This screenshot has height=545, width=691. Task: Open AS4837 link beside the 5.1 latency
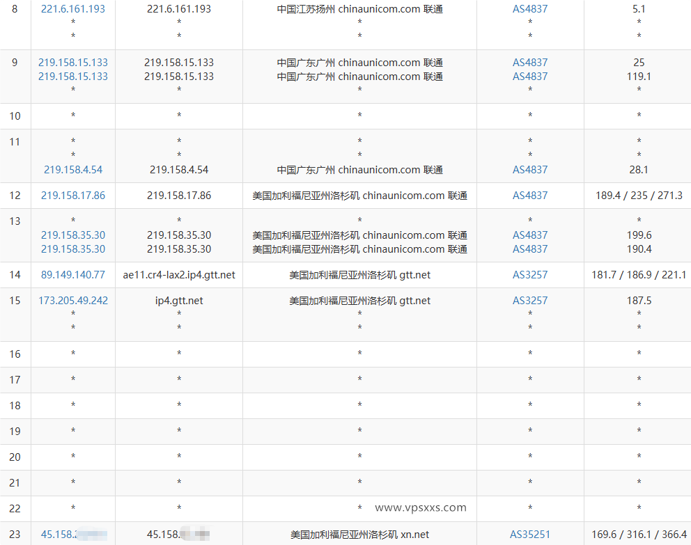coord(530,9)
